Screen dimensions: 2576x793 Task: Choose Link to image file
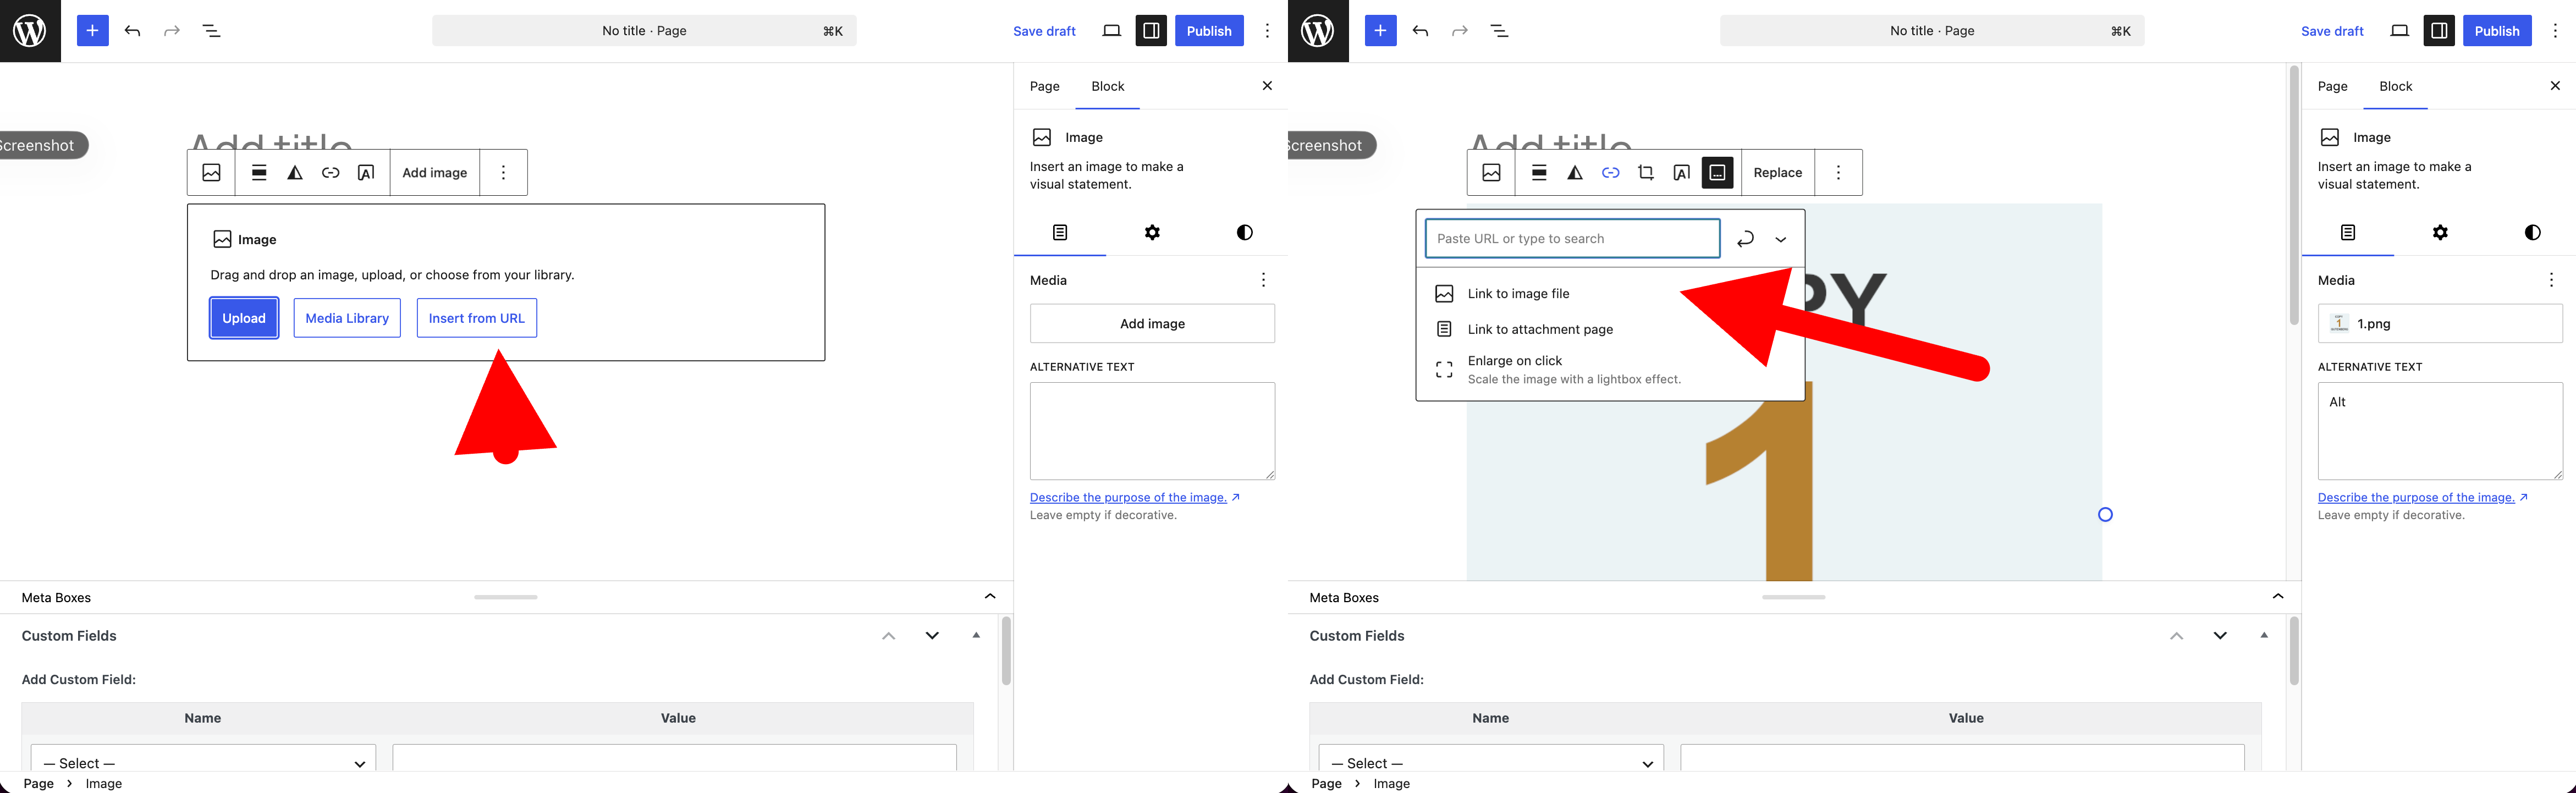coord(1518,294)
